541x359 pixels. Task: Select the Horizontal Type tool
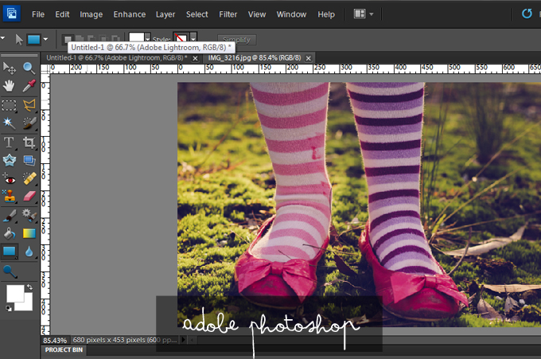click(10, 142)
